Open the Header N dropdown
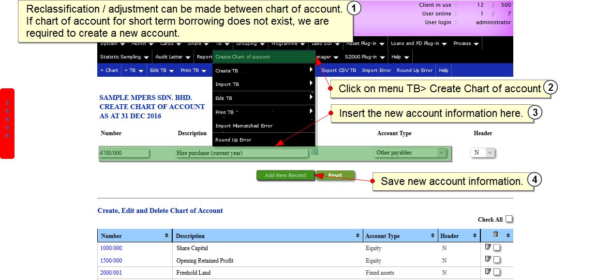 coord(483,153)
